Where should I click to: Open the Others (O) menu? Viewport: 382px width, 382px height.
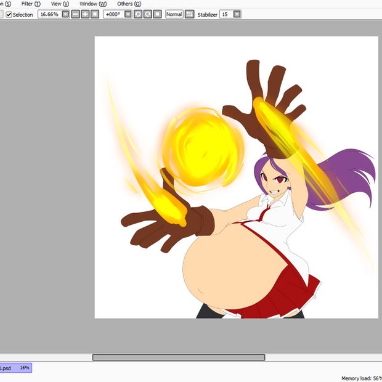tap(129, 4)
